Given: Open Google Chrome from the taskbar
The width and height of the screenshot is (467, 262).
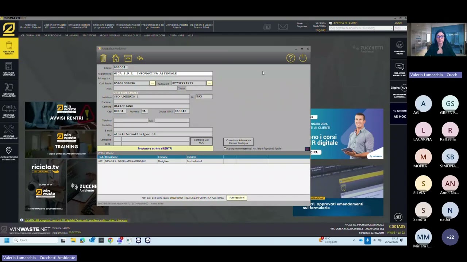Looking at the screenshot, I should (x=110, y=240).
